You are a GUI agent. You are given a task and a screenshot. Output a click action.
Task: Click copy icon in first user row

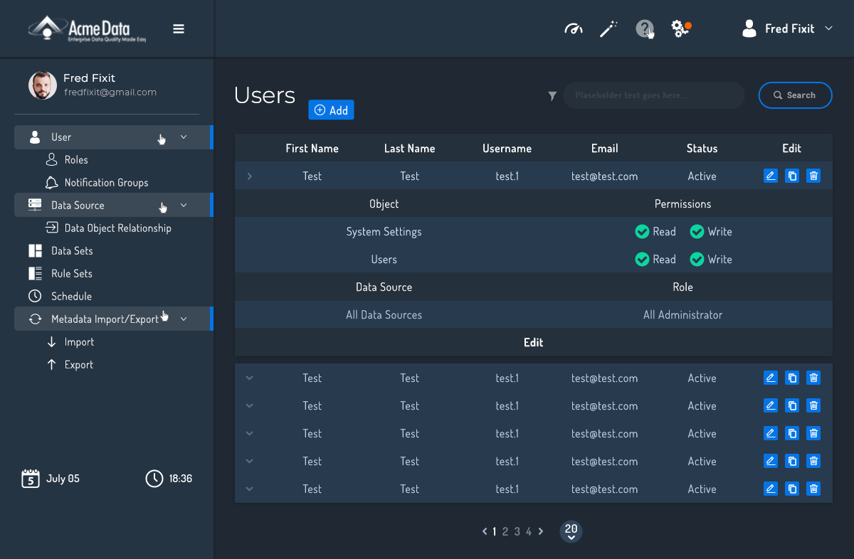click(x=792, y=176)
